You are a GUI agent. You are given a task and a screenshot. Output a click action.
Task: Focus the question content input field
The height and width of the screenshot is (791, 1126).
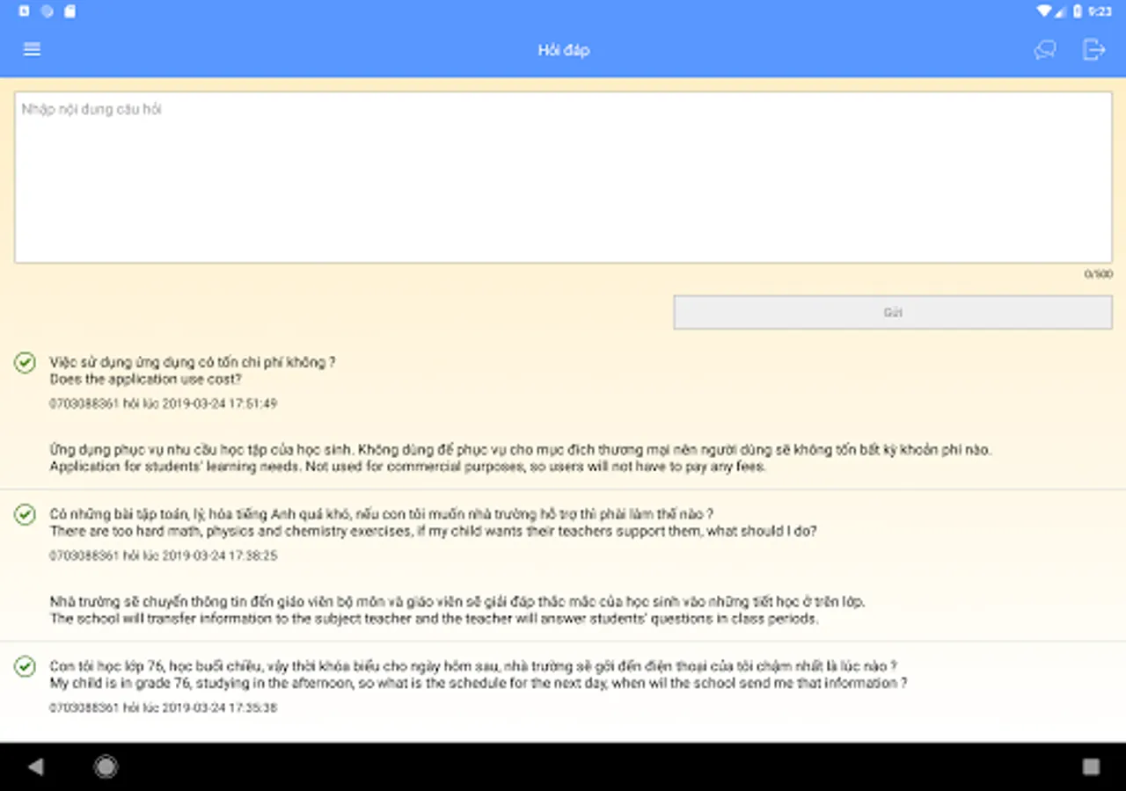pos(563,178)
